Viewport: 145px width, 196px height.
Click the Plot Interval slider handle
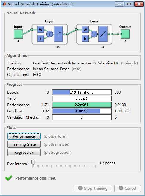pos(33,162)
